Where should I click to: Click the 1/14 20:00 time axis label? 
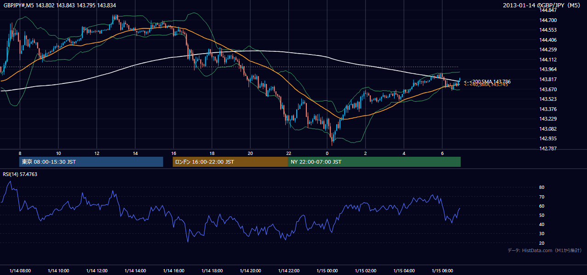250,271
